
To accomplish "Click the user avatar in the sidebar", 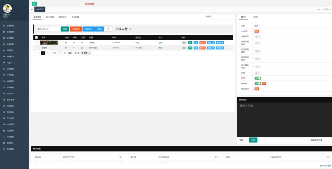I will point(7,8).
